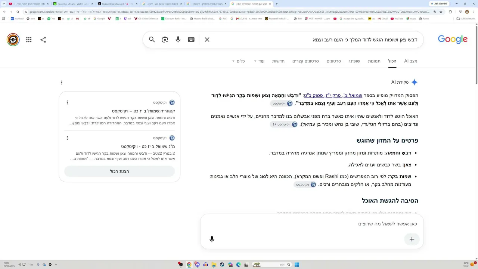This screenshot has width=478, height=269.
Task: Switch to 'תמונות' images tab
Action: coord(374,61)
